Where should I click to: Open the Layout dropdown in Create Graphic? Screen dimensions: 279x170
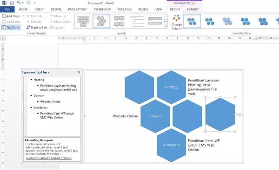click(58, 27)
